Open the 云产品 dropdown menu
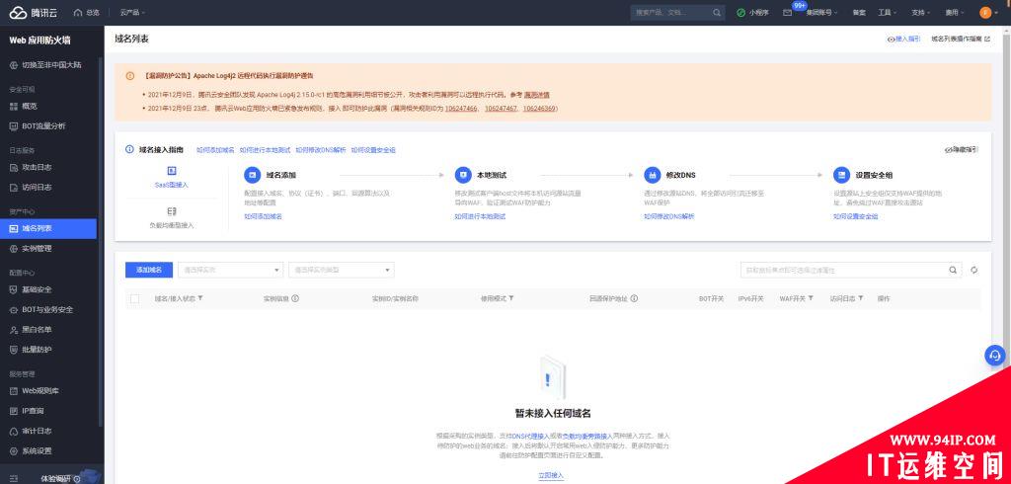 [x=133, y=12]
